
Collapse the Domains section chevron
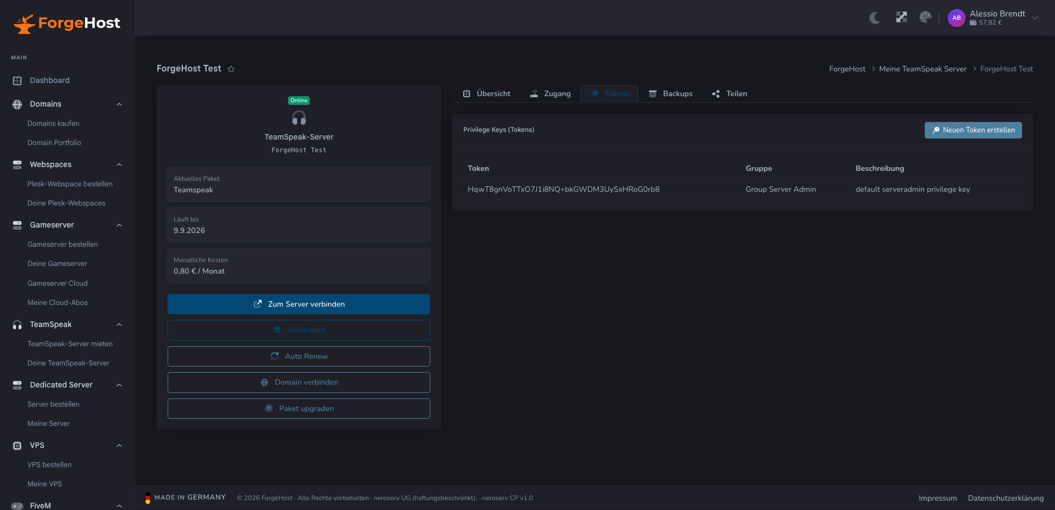pyautogui.click(x=119, y=104)
